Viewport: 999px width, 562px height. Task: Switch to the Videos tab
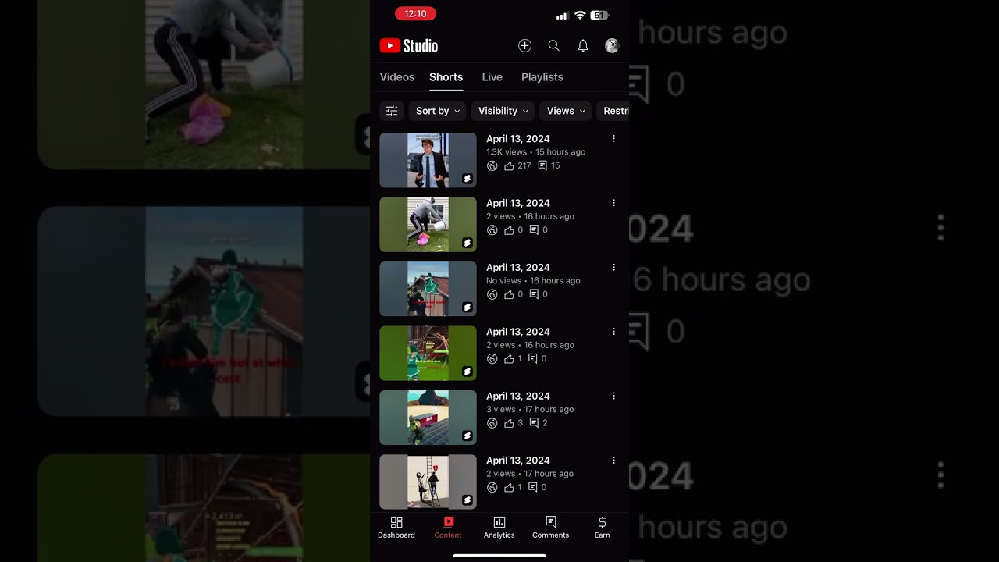click(397, 77)
